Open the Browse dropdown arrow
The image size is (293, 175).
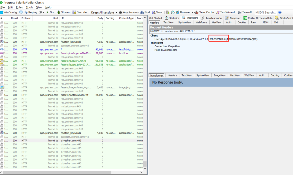coord(192,12)
